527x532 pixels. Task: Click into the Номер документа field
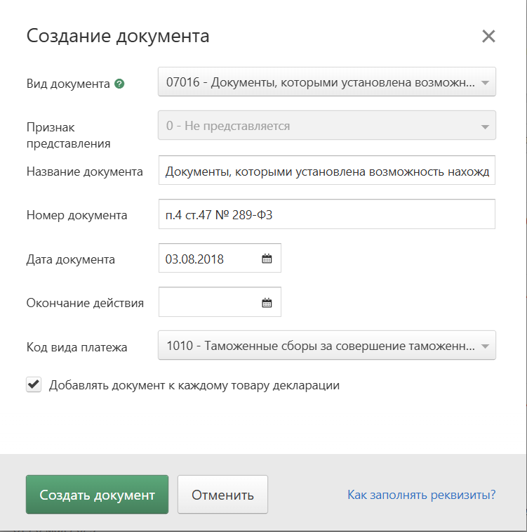(x=327, y=214)
